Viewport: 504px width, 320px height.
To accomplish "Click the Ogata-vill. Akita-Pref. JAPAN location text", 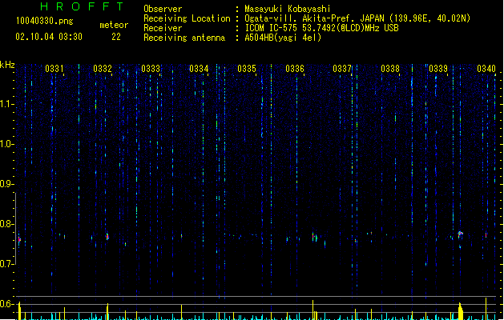I will (x=357, y=18).
